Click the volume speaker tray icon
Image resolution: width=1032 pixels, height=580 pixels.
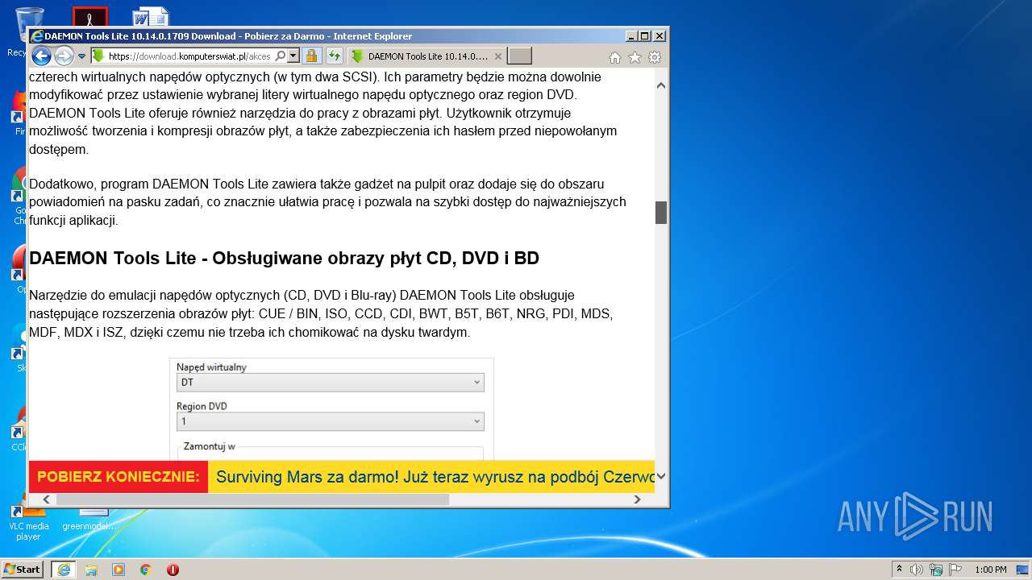tap(917, 570)
